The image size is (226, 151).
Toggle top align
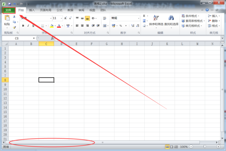click(x=77, y=18)
